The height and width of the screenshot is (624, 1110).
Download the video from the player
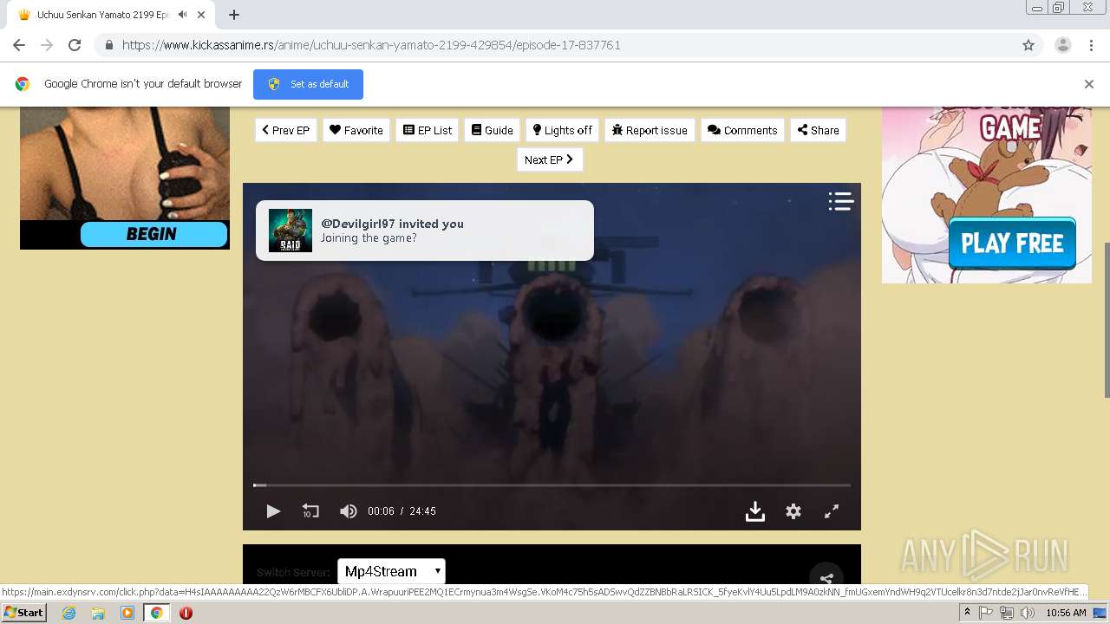coord(755,511)
